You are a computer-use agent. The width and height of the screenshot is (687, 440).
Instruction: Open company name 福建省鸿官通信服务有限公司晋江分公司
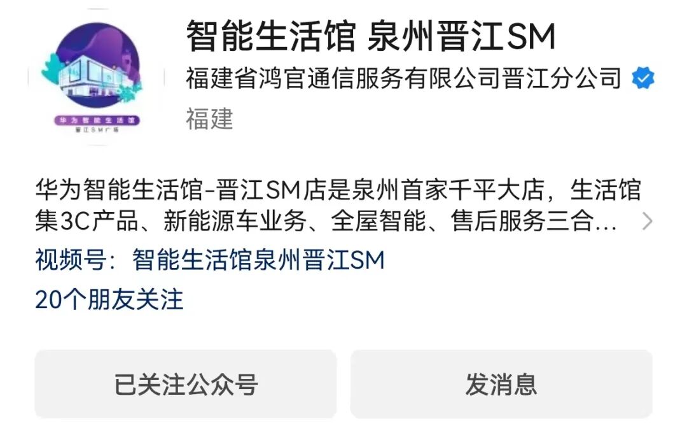point(403,78)
